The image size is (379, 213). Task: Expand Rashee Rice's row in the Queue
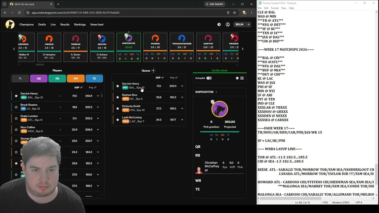point(182,97)
